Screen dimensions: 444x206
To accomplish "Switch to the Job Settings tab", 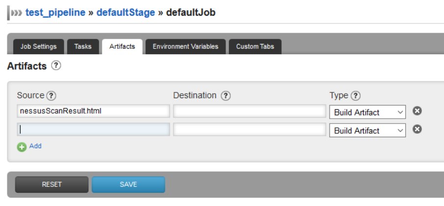I will (38, 47).
